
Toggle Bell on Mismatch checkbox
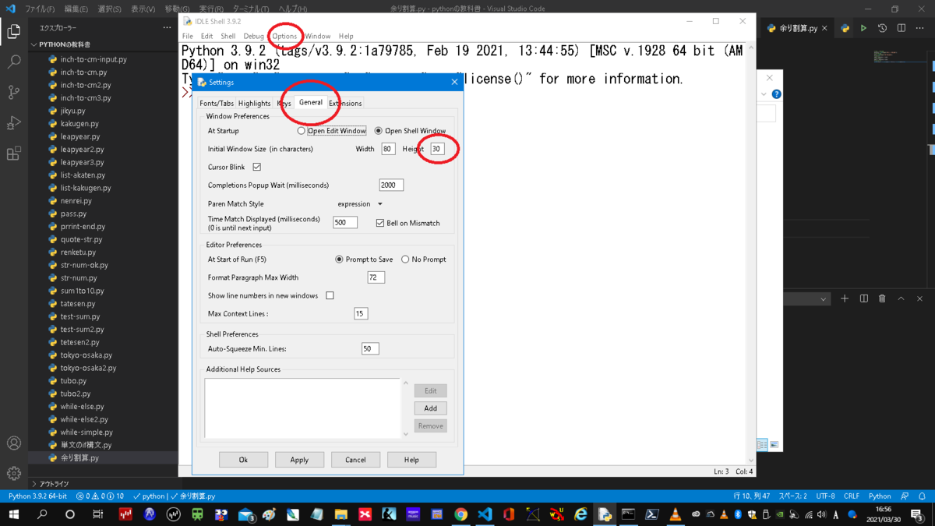pos(380,223)
